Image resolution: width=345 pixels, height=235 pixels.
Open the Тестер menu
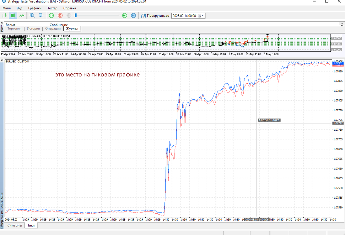pyautogui.click(x=52, y=8)
